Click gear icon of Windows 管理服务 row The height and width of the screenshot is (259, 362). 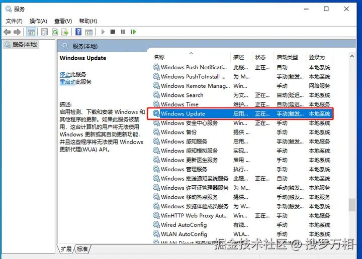point(156,169)
